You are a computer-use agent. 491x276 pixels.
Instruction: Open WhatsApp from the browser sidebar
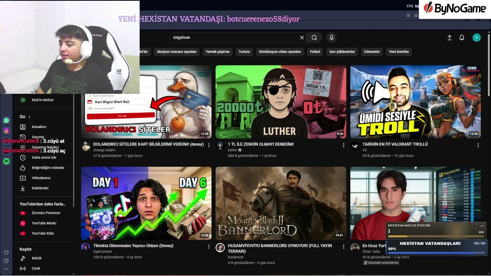(x=7, y=120)
